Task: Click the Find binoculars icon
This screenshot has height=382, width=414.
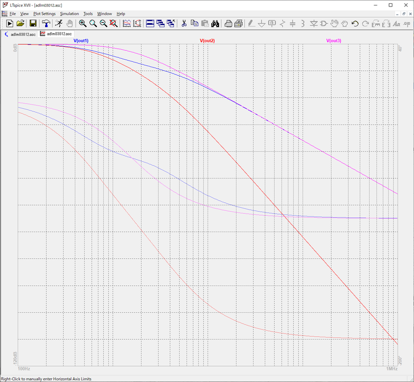Action: coord(215,23)
